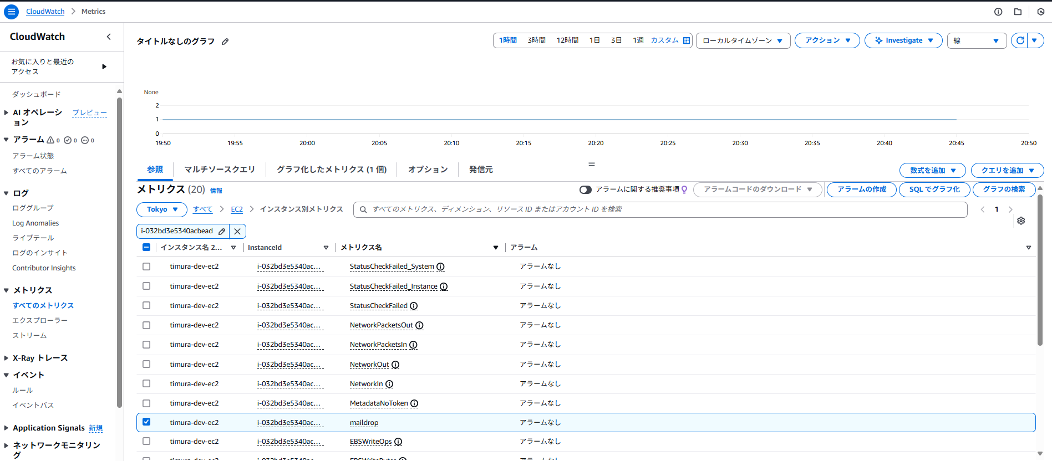Viewport: 1052px width, 461px height.
Task: Open the クエリを追加 dropdown
Action: click(x=1007, y=171)
